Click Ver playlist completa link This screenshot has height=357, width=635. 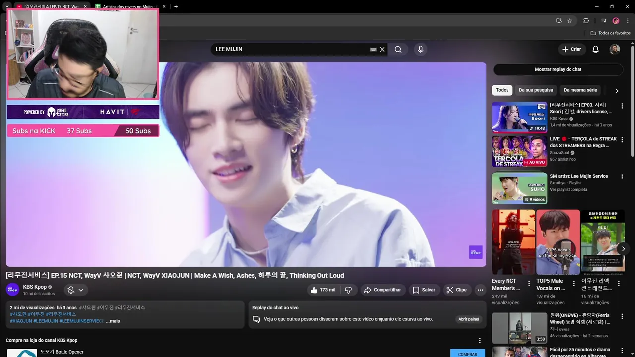569,190
